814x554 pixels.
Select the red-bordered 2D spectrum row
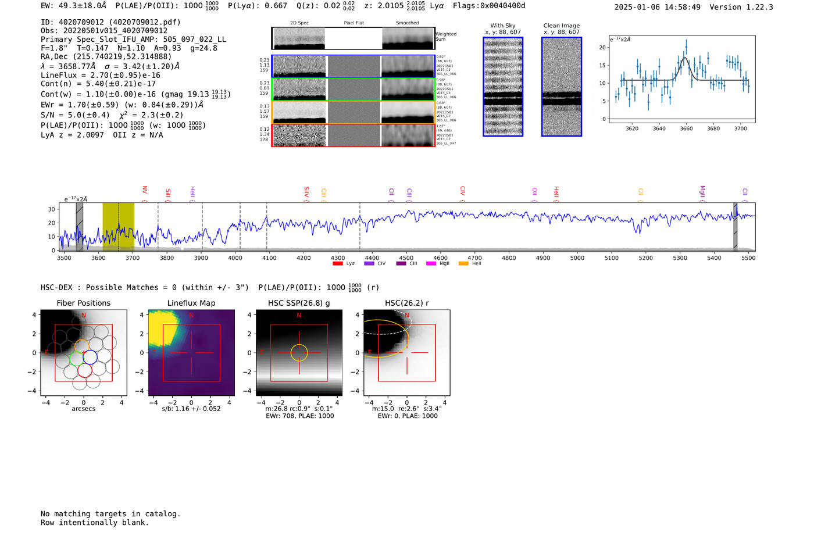point(354,135)
